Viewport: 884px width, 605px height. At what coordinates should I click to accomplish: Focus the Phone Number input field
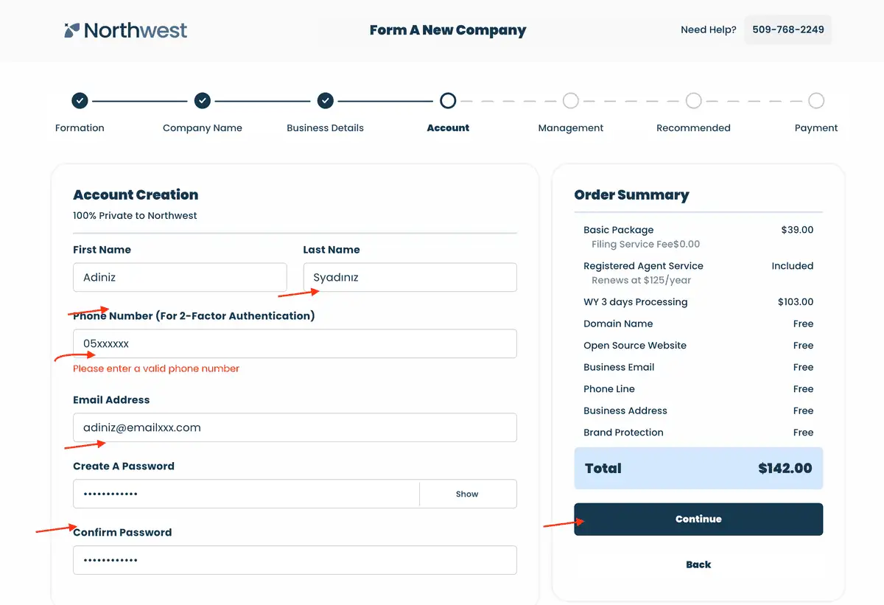(295, 344)
